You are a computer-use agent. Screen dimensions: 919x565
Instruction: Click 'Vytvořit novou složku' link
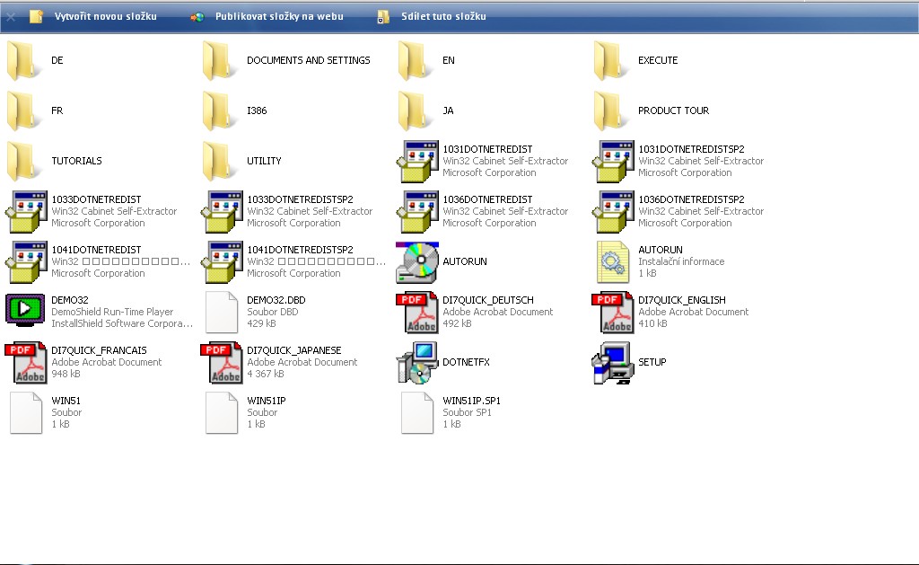(106, 16)
